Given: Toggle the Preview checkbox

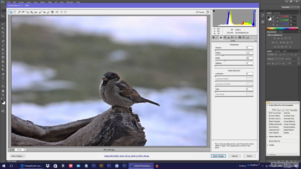Looking at the screenshot, I should (197, 12).
